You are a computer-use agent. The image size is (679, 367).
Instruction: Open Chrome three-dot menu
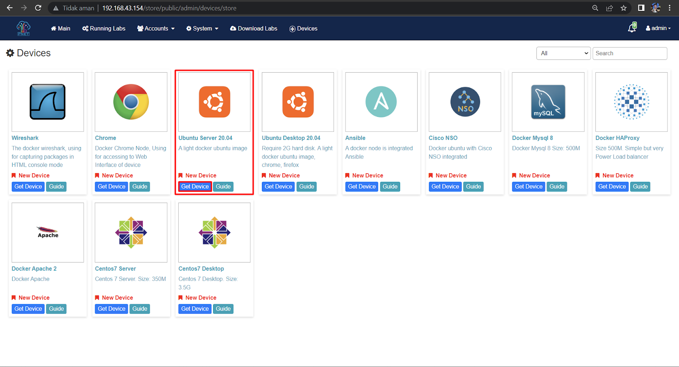[670, 8]
